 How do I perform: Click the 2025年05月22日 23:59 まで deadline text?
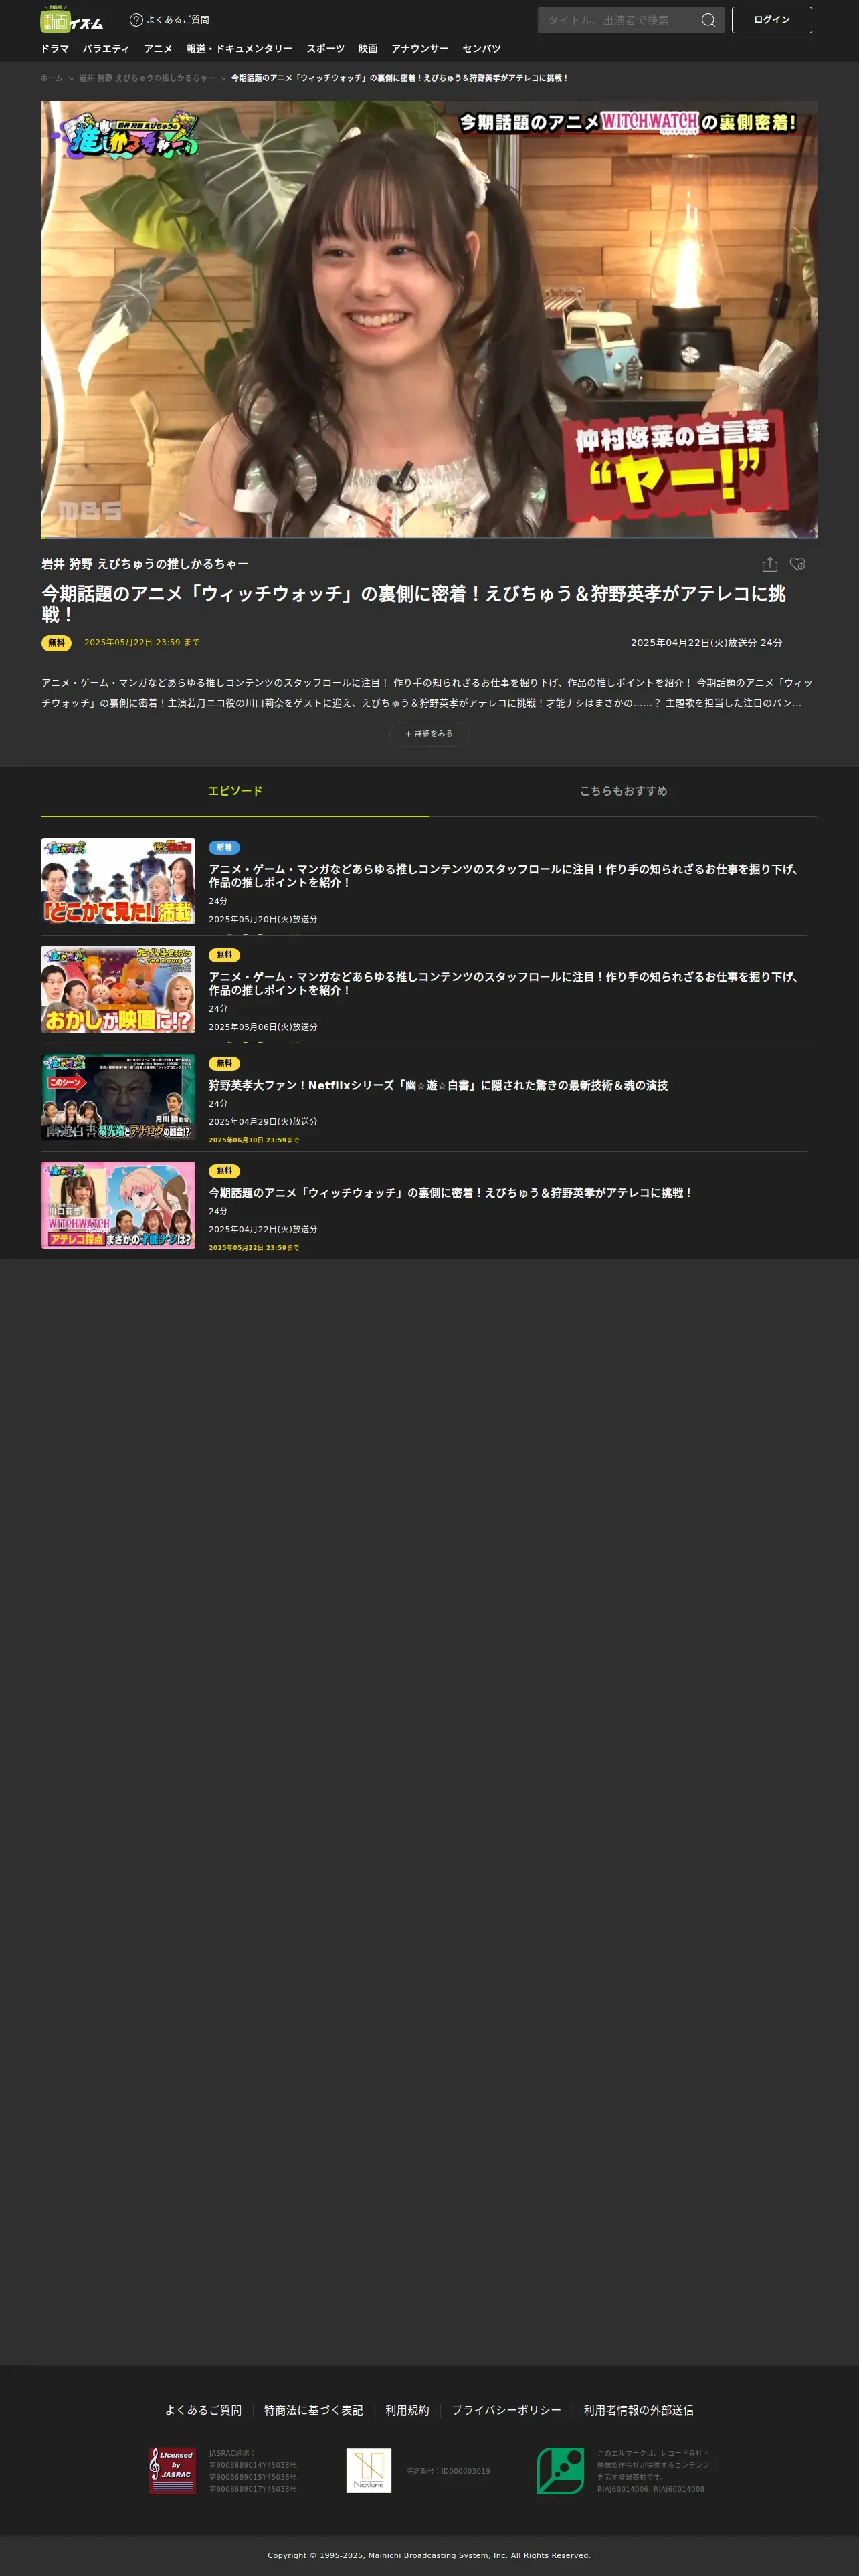tap(142, 643)
